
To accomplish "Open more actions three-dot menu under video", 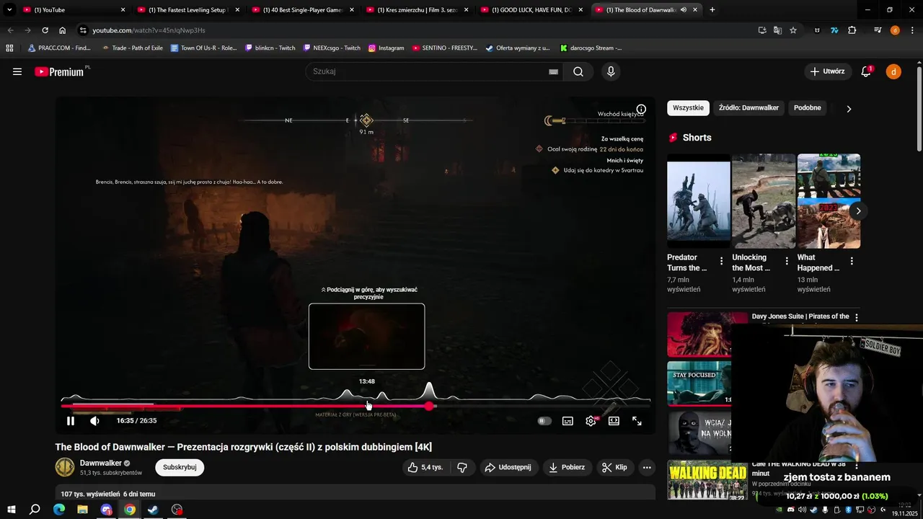I will tap(647, 467).
